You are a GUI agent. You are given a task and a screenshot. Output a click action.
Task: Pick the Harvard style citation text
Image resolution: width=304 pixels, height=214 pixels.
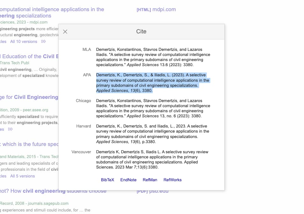[x=153, y=134]
